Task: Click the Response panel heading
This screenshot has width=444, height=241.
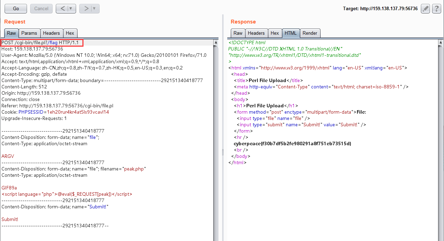Action: coord(243,22)
